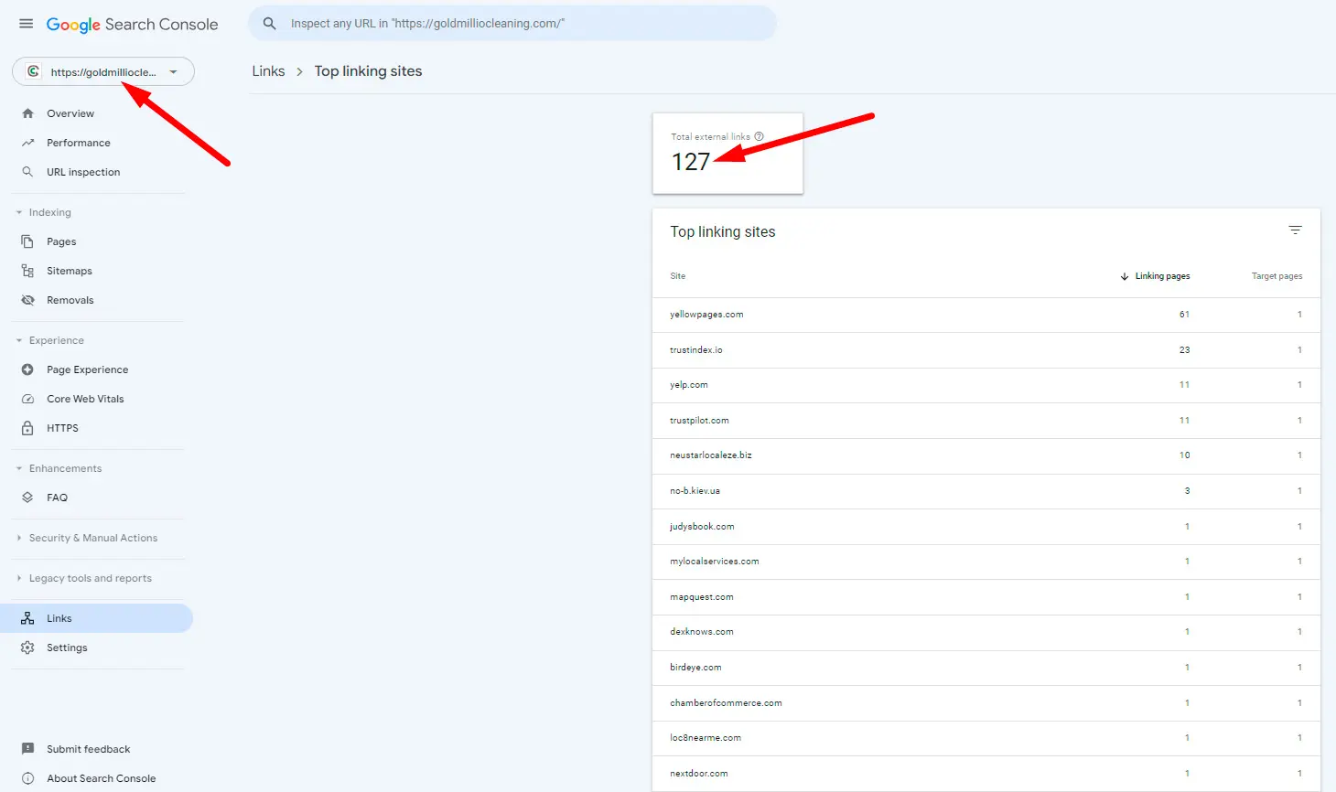Open the judysbook.com row
This screenshot has width=1336, height=792.
986,527
